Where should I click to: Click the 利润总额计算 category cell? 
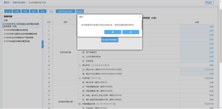point(65,52)
